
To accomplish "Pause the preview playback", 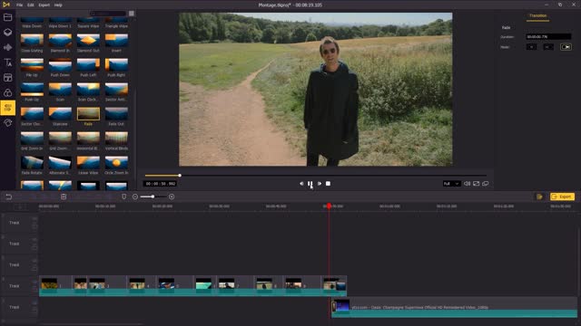I will tap(310, 184).
